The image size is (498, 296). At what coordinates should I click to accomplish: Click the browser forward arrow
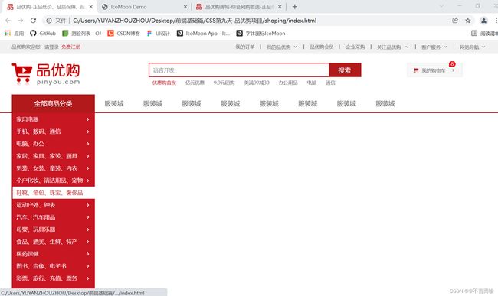[x=21, y=21]
